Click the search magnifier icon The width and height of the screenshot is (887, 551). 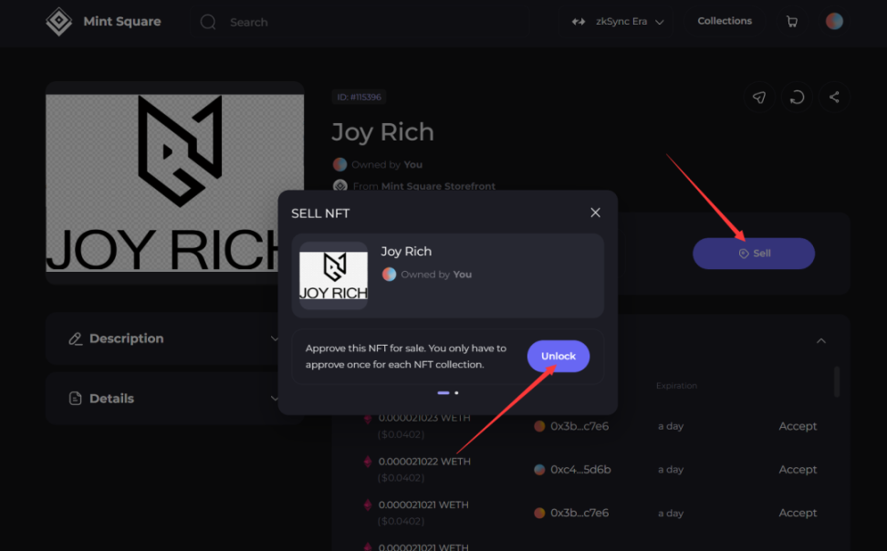208,22
